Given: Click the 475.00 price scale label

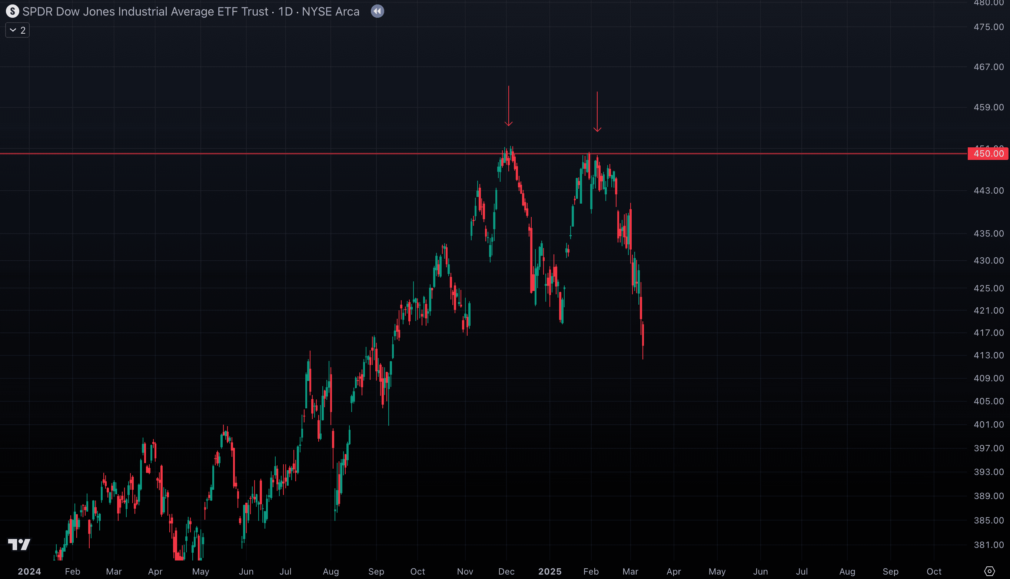Looking at the screenshot, I should tap(989, 27).
